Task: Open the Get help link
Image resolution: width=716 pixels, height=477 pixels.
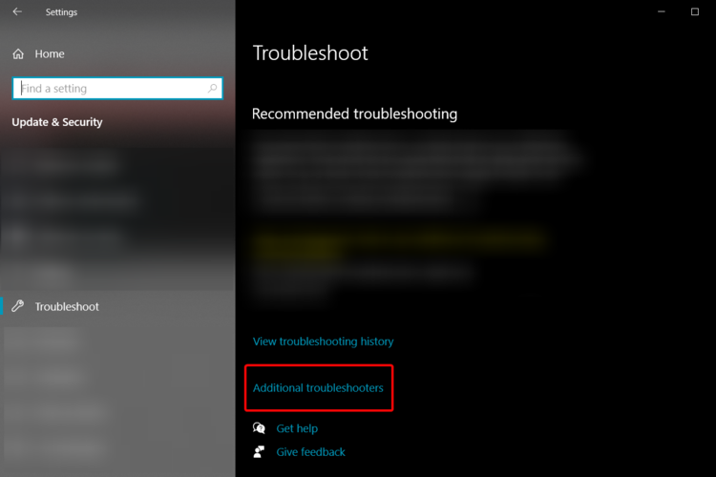Action: click(297, 428)
